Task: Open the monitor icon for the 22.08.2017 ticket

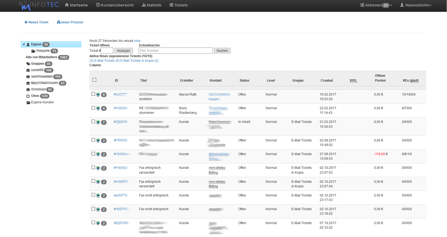Action: 98,140
